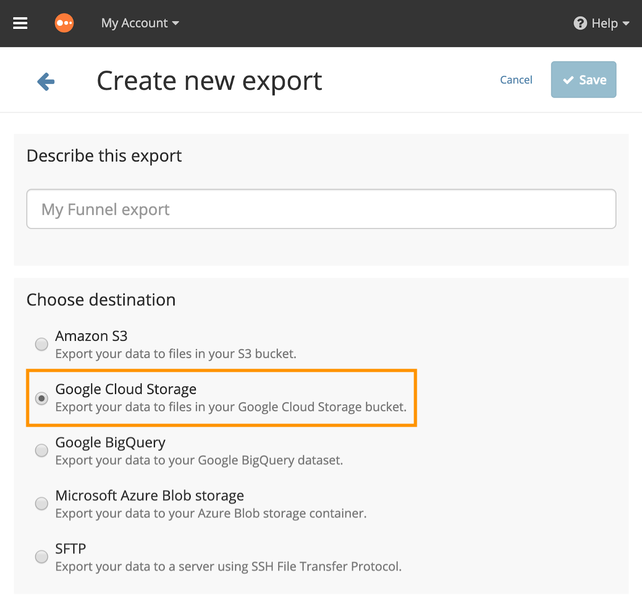Click the Cancel link
Image resolution: width=642 pixels, height=606 pixels.
click(x=516, y=80)
